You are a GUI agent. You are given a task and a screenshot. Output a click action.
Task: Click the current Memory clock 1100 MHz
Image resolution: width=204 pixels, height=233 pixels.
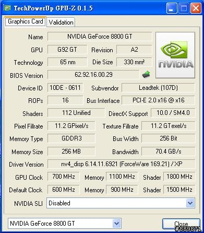[x=122, y=177]
